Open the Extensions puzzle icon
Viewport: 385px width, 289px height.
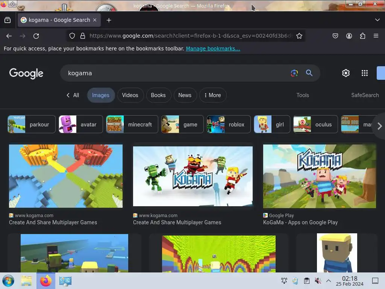pos(362,36)
